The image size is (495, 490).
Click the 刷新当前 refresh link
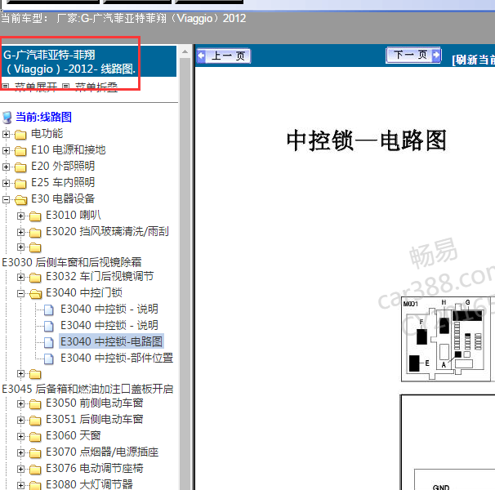[x=473, y=60]
